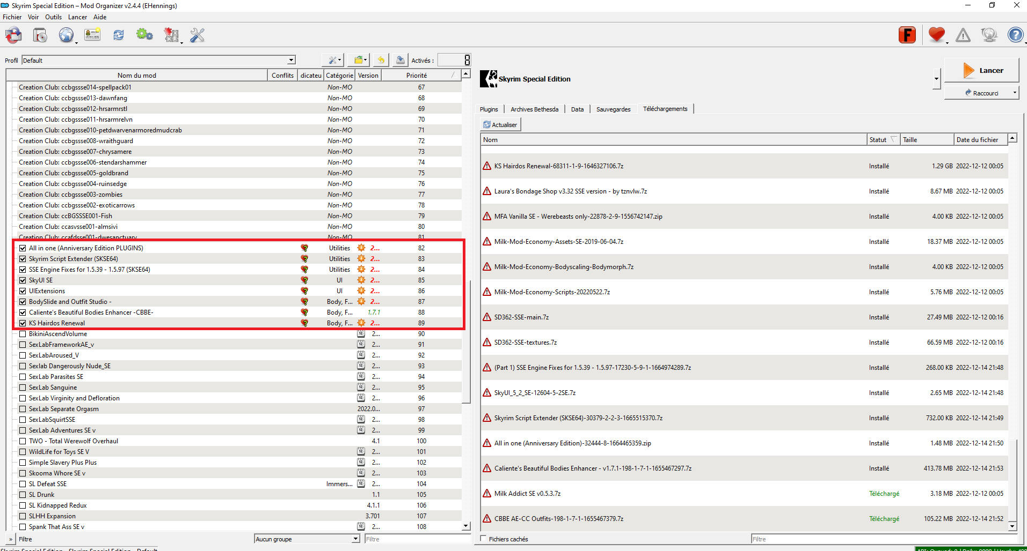Click warning icon of SkyUI_5_2_SE download
The height and width of the screenshot is (551, 1027).
487,392
